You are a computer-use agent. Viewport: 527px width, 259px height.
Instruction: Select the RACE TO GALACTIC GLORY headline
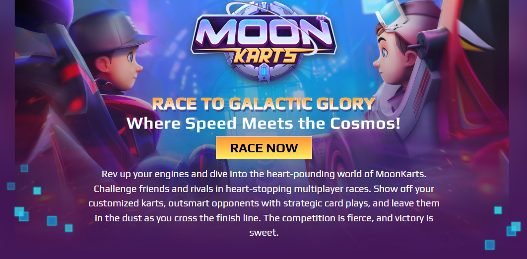coord(263,104)
